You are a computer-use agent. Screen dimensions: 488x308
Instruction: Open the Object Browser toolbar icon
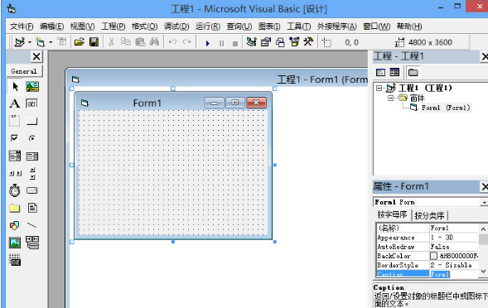[294, 41]
